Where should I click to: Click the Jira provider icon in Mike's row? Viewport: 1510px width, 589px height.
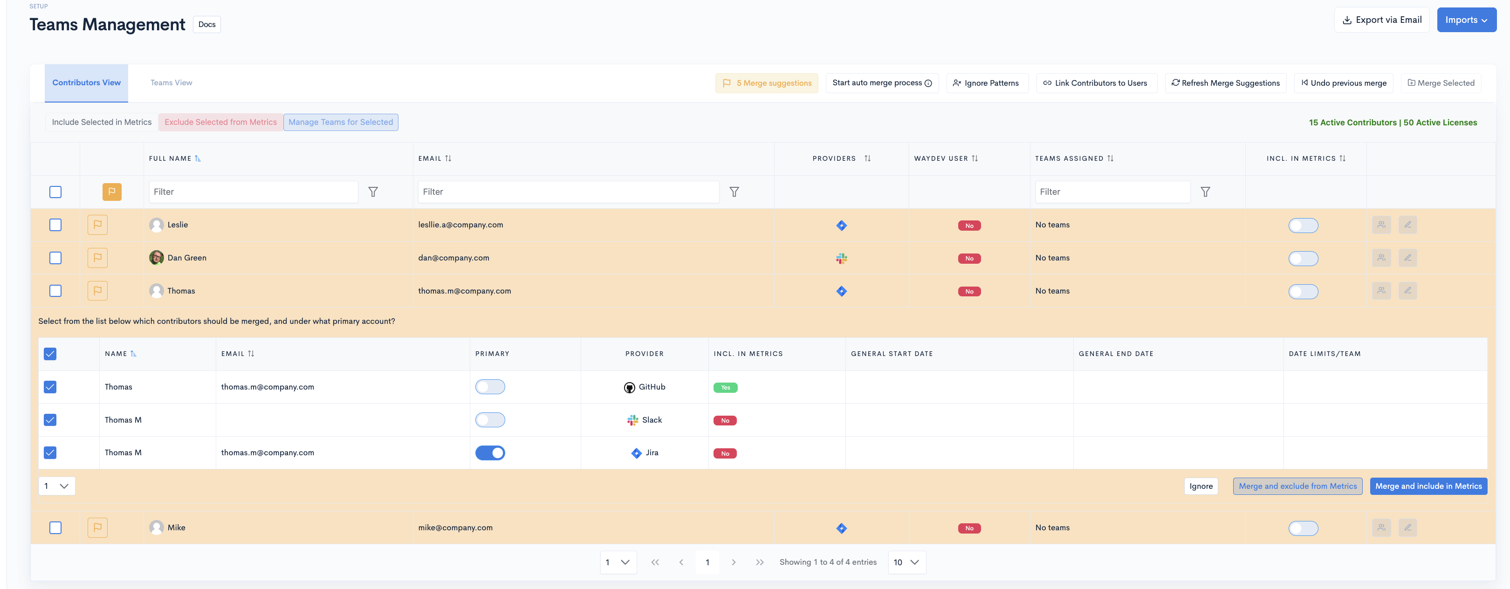click(841, 528)
